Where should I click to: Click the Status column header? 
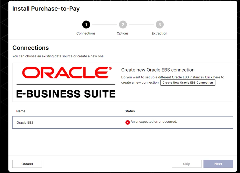[130, 111]
